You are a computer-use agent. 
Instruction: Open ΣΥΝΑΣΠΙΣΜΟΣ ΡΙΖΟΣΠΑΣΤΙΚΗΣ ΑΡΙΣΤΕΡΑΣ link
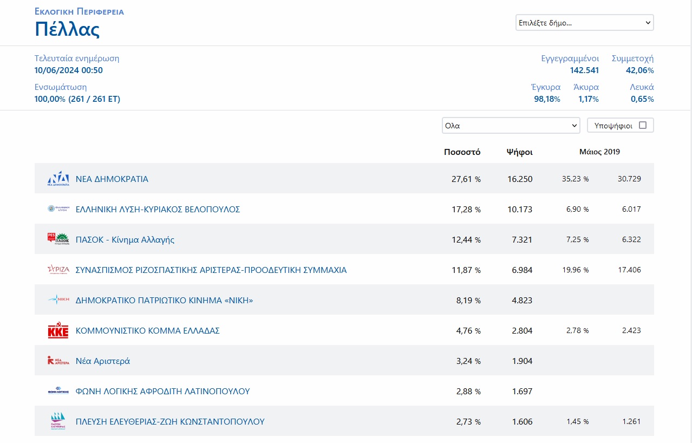coord(211,270)
